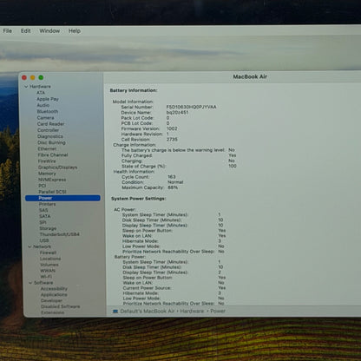
Task: Open the File menu
Action: (x=7, y=30)
